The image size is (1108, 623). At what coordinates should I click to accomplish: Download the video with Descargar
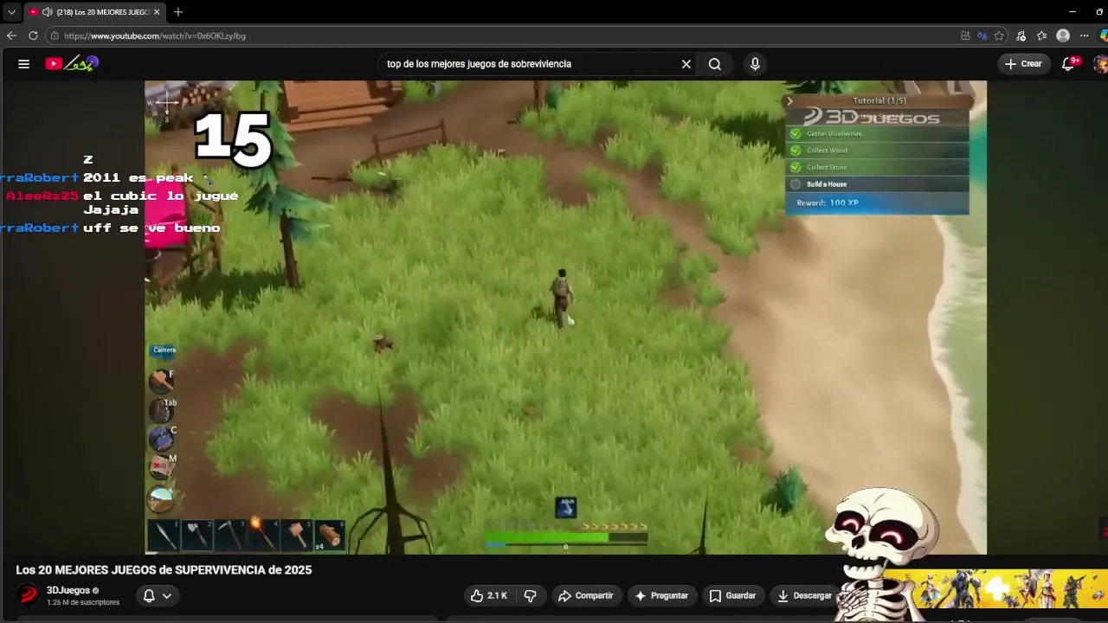tap(802, 595)
